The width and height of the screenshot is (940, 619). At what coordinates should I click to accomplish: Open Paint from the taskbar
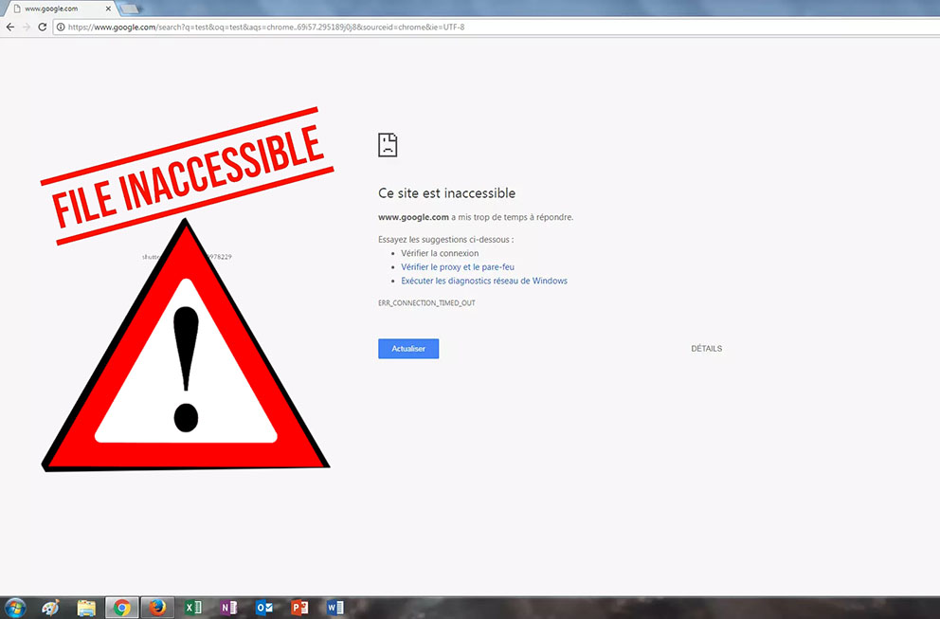[50, 608]
